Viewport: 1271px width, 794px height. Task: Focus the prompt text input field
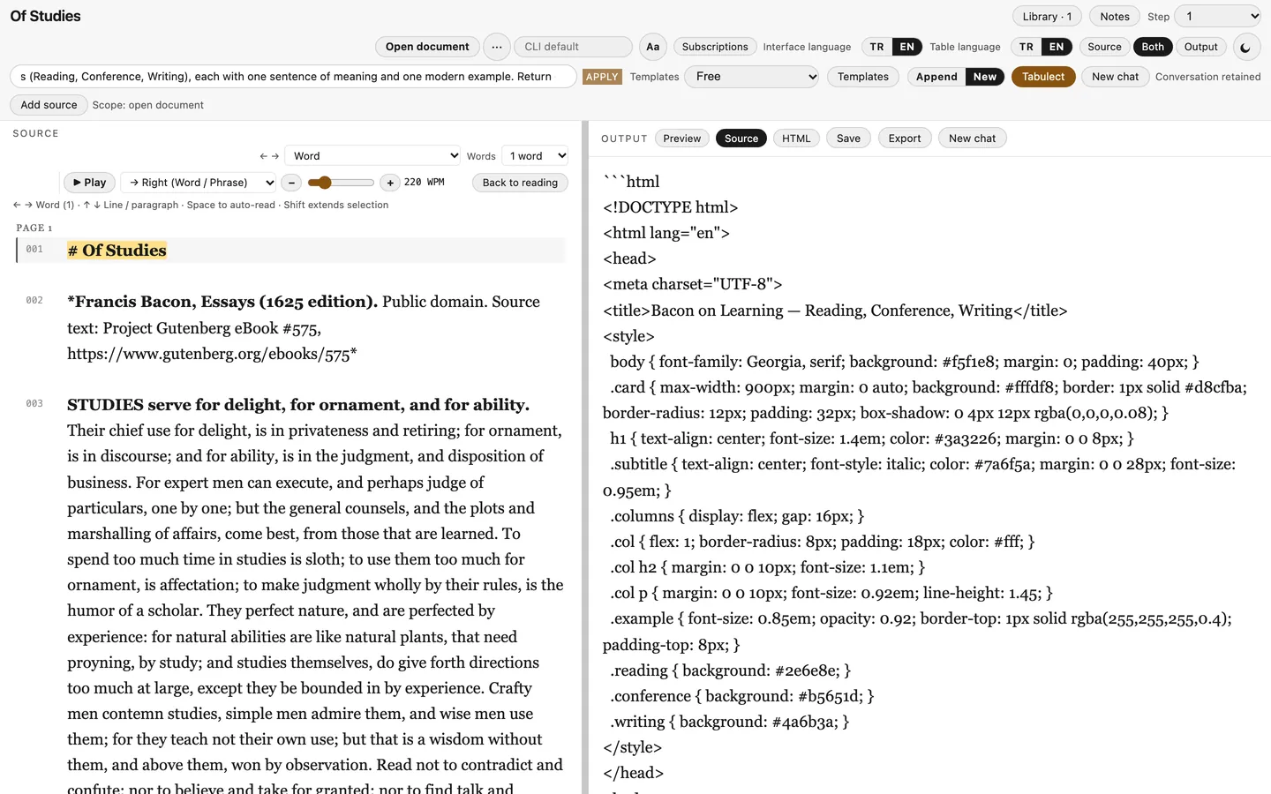point(293,77)
